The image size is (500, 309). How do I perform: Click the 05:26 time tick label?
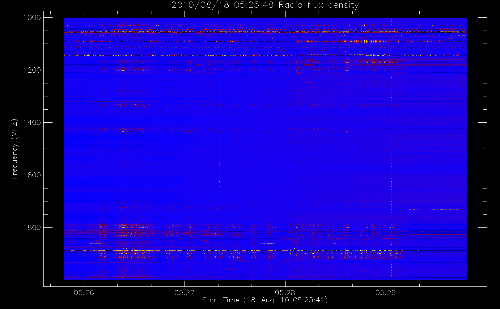[x=84, y=293]
